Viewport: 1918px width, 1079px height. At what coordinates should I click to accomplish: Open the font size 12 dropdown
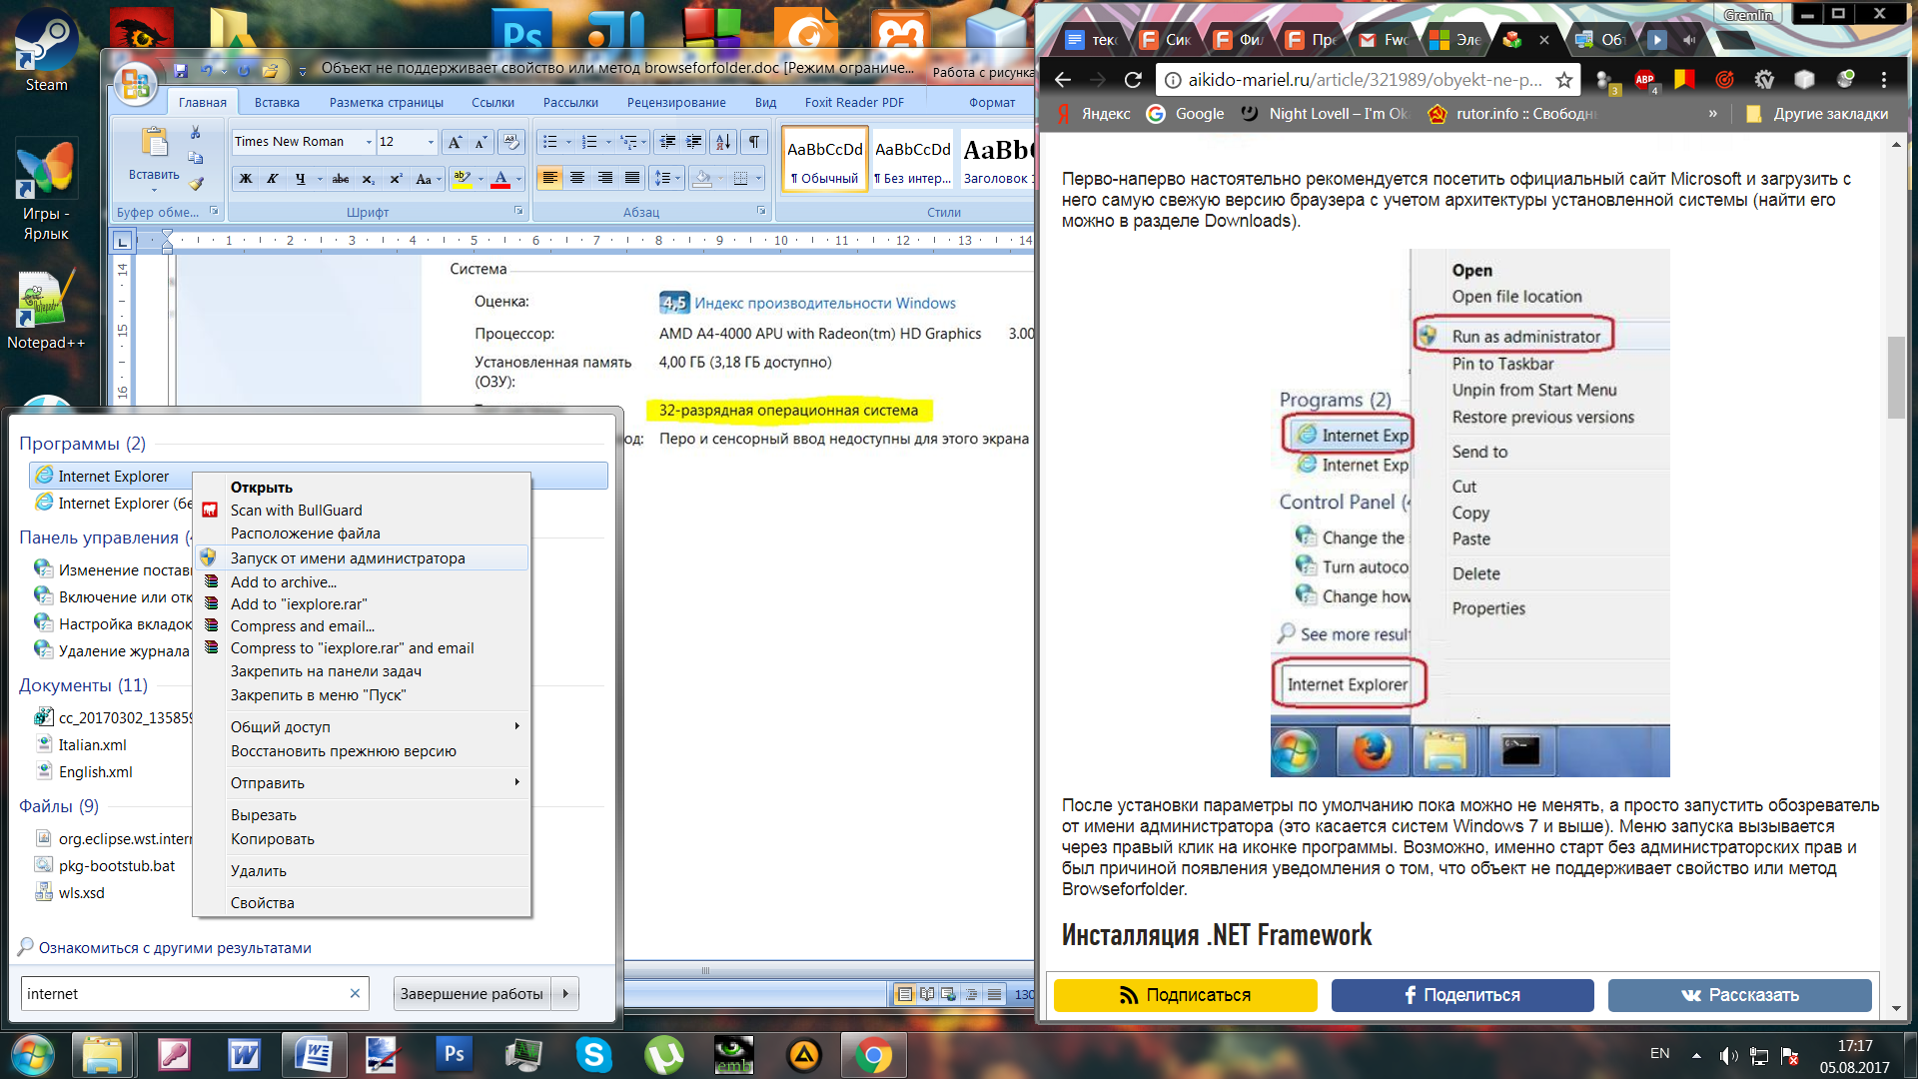click(x=431, y=142)
